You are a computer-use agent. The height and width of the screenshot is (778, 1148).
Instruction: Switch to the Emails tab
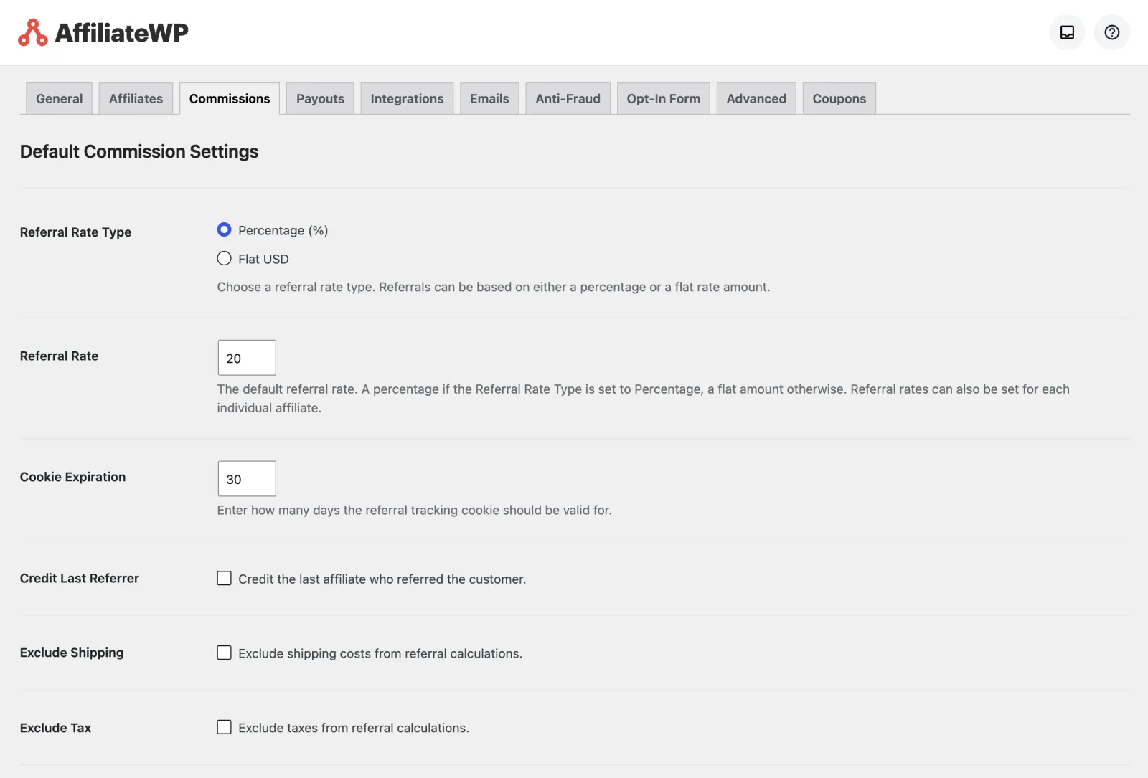(489, 98)
